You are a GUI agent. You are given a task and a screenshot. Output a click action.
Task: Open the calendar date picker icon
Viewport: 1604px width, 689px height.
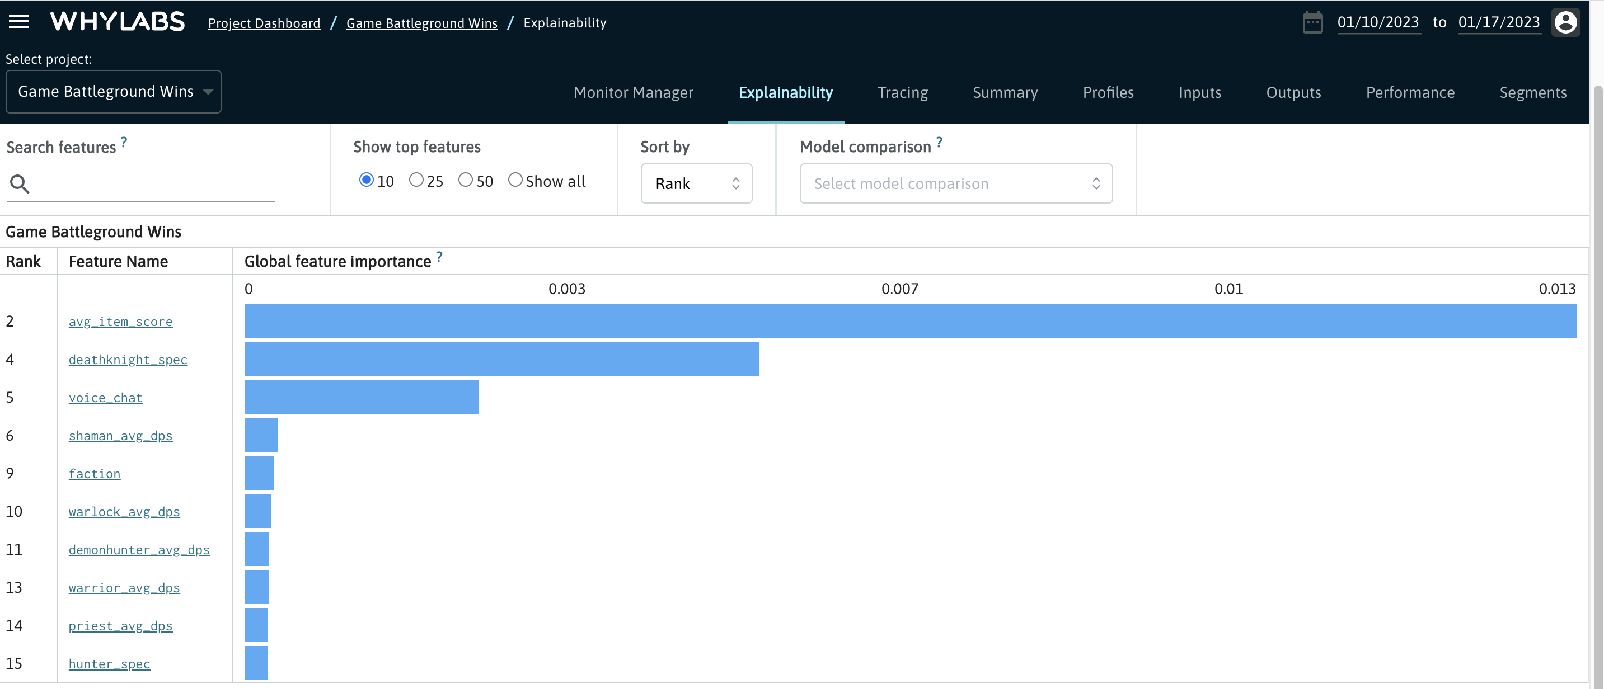[x=1312, y=22]
